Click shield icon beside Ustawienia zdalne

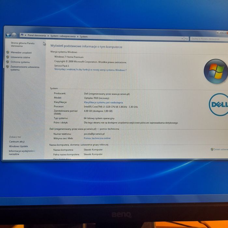point(7,57)
